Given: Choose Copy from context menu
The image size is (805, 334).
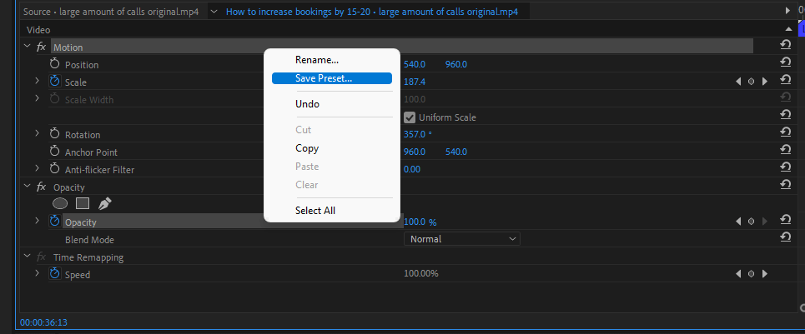Looking at the screenshot, I should point(332,148).
